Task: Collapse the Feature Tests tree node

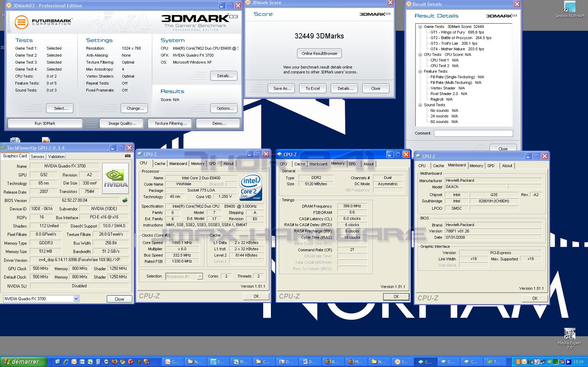Action: click(x=420, y=71)
